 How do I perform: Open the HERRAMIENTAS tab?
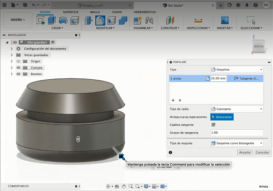[x=145, y=12]
